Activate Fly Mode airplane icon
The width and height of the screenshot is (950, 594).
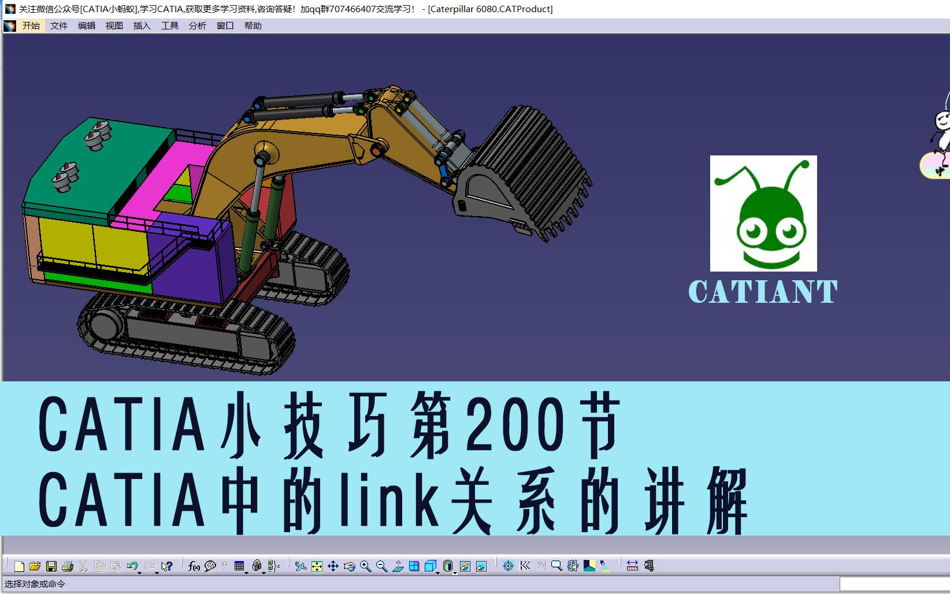click(x=300, y=566)
